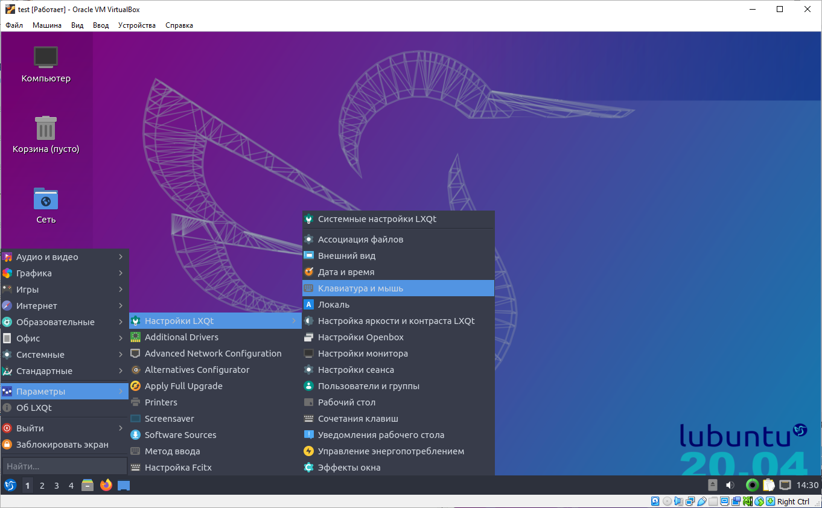
Task: Open the removable media eject tray icon
Action: pyautogui.click(x=713, y=485)
